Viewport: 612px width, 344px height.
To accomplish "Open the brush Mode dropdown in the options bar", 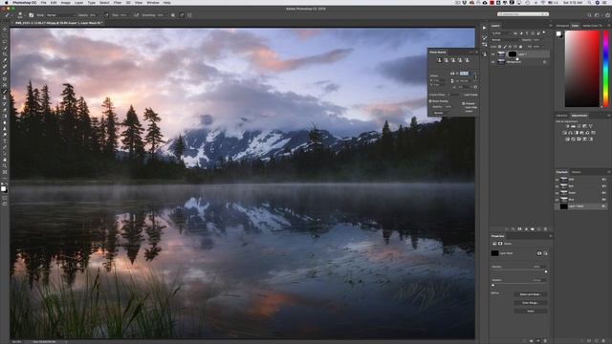I will 61,15.
